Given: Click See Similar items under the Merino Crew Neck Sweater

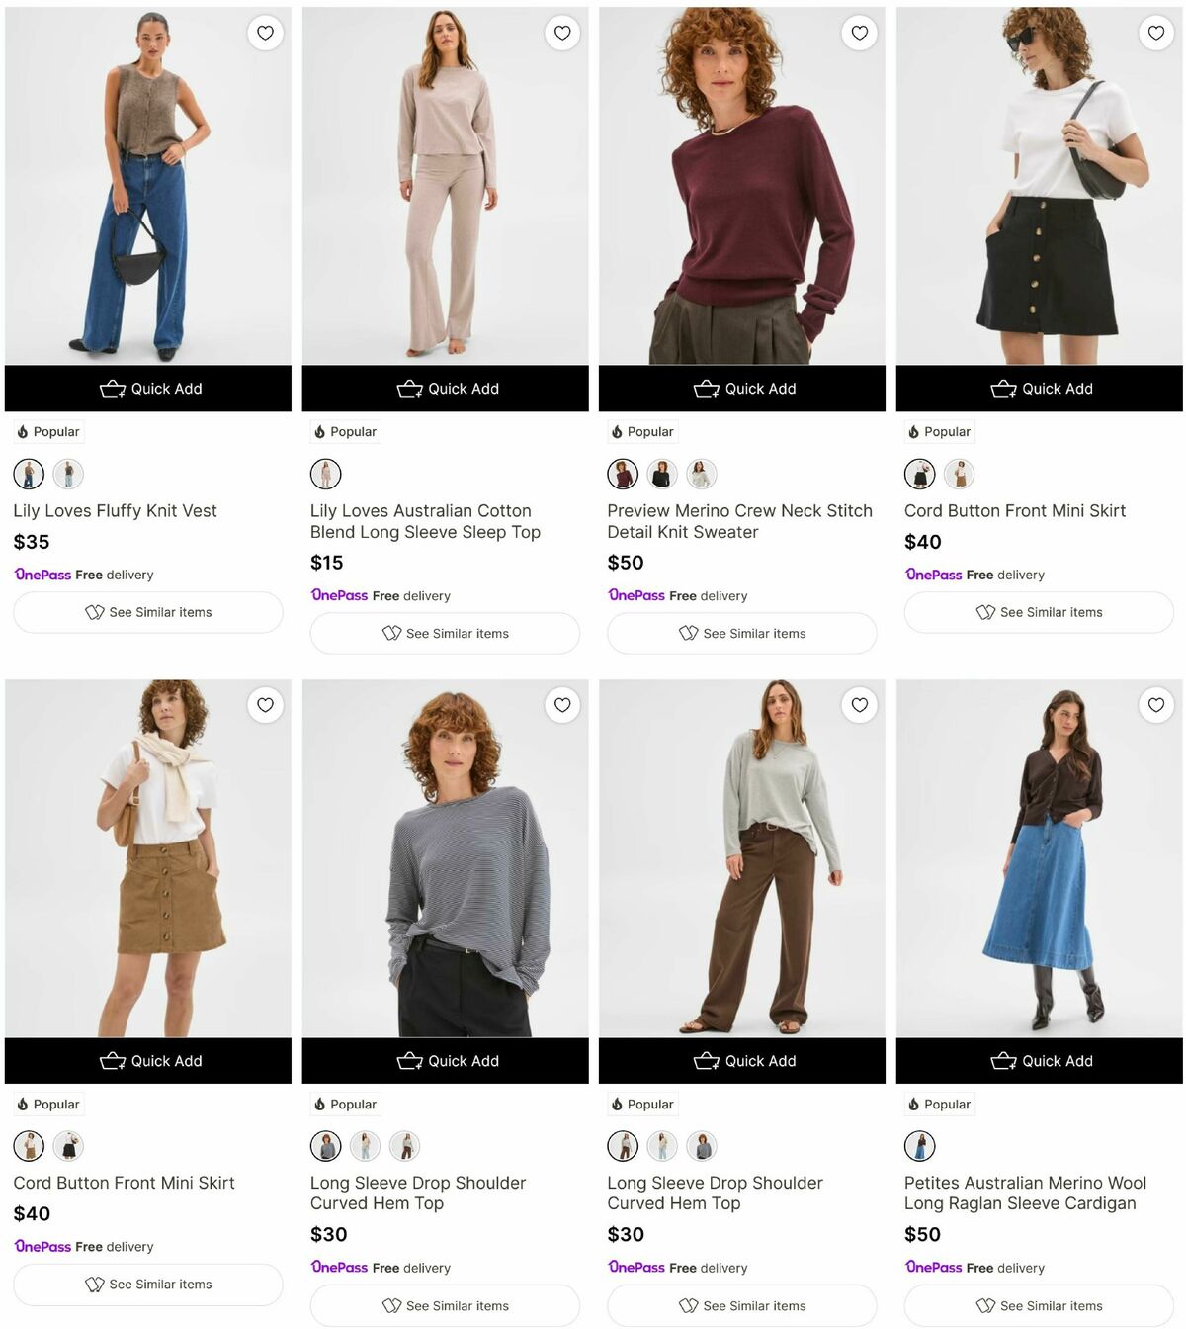Looking at the screenshot, I should tap(741, 633).
